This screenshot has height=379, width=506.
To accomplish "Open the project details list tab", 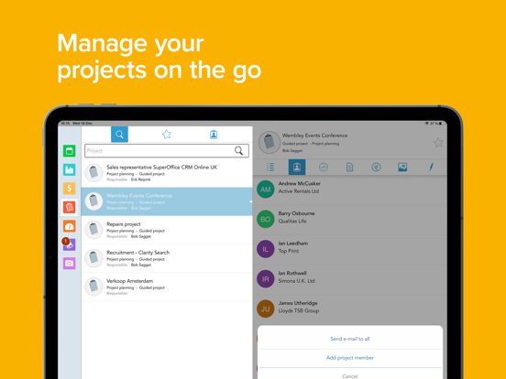I will 270,167.
